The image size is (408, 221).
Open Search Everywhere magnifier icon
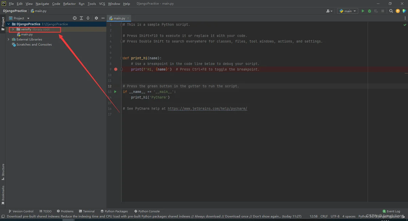pyautogui.click(x=391, y=11)
